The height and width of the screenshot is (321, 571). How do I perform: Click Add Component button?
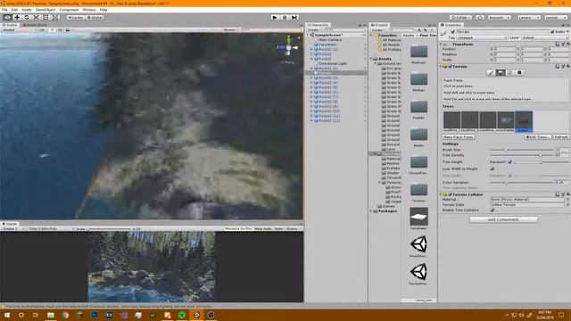pos(503,219)
